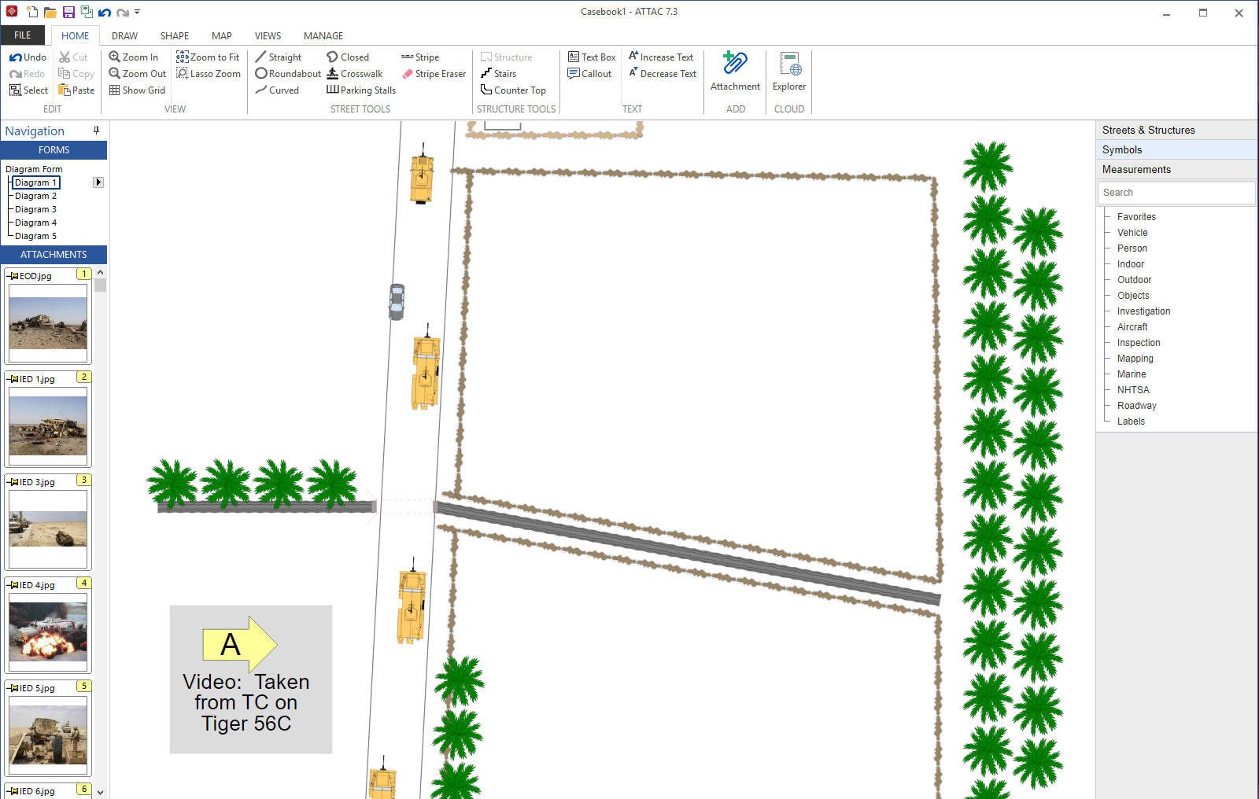Insert a Callout
This screenshot has width=1259, height=799.
click(589, 73)
